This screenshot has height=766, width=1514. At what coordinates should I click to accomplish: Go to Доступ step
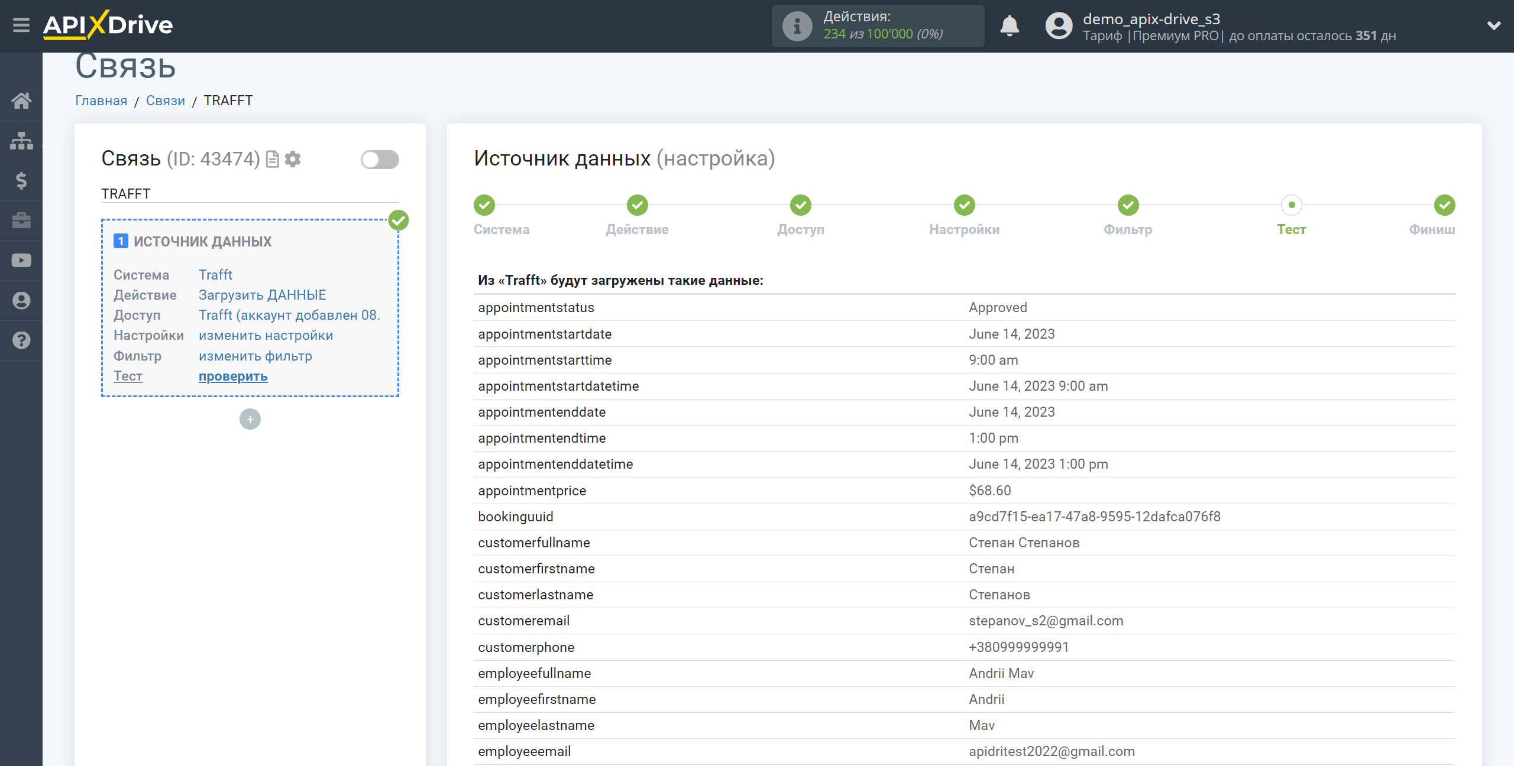coord(801,229)
